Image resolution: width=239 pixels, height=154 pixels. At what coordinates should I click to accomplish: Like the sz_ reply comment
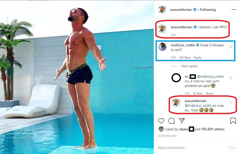point(231,78)
